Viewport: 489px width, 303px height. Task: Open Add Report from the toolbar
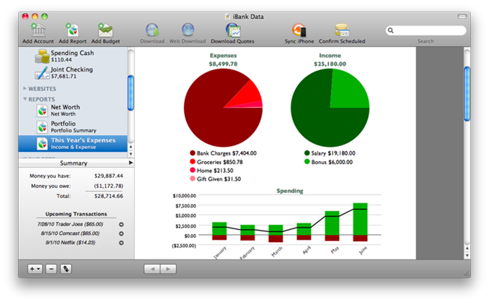[x=72, y=30]
